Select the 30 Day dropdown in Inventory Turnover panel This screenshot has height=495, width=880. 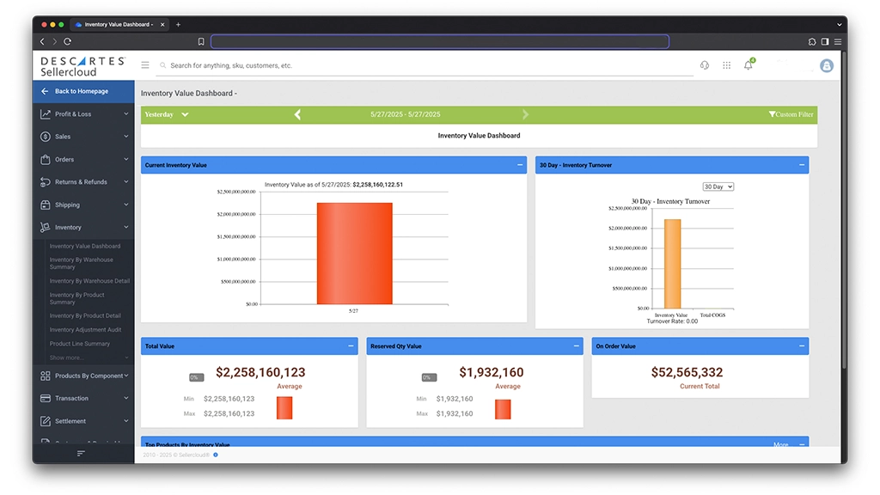pyautogui.click(x=718, y=186)
